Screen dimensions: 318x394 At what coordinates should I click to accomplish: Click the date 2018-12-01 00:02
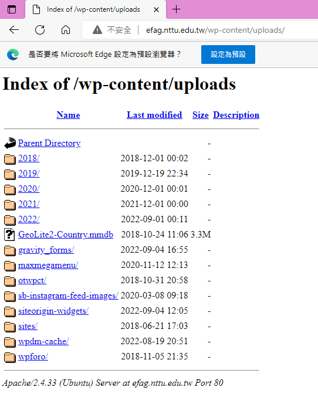tap(154, 158)
